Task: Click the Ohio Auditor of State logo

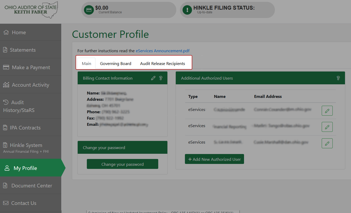Action: [31, 10]
